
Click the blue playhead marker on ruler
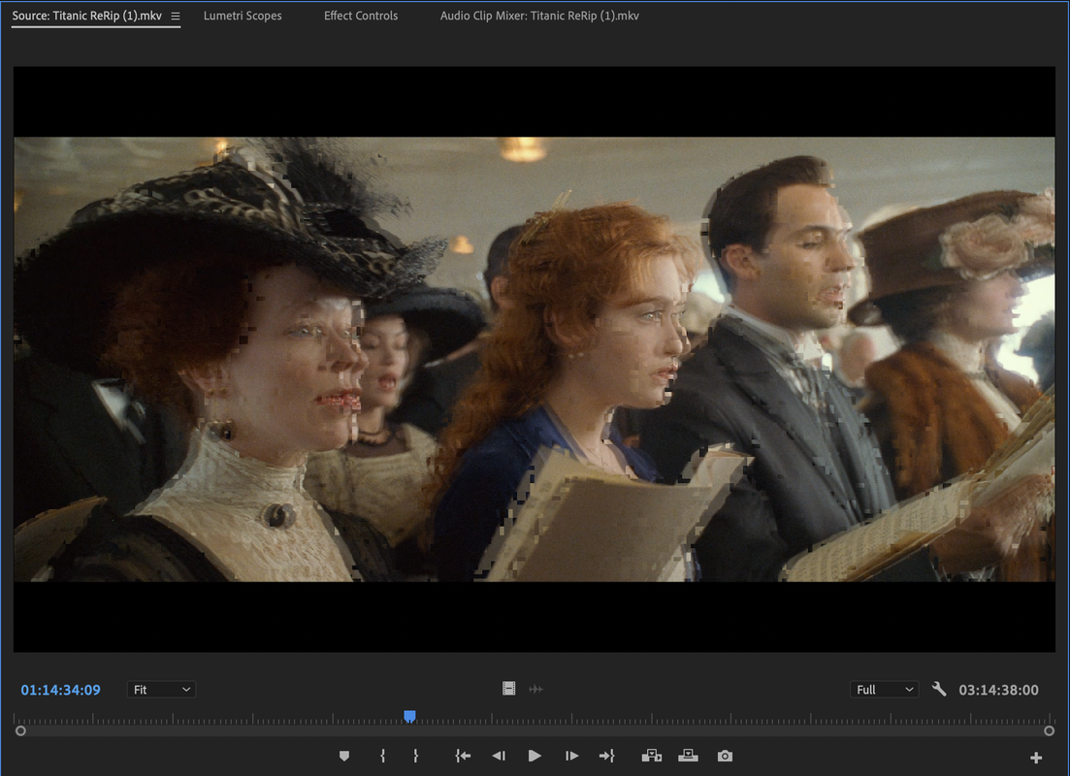[409, 716]
